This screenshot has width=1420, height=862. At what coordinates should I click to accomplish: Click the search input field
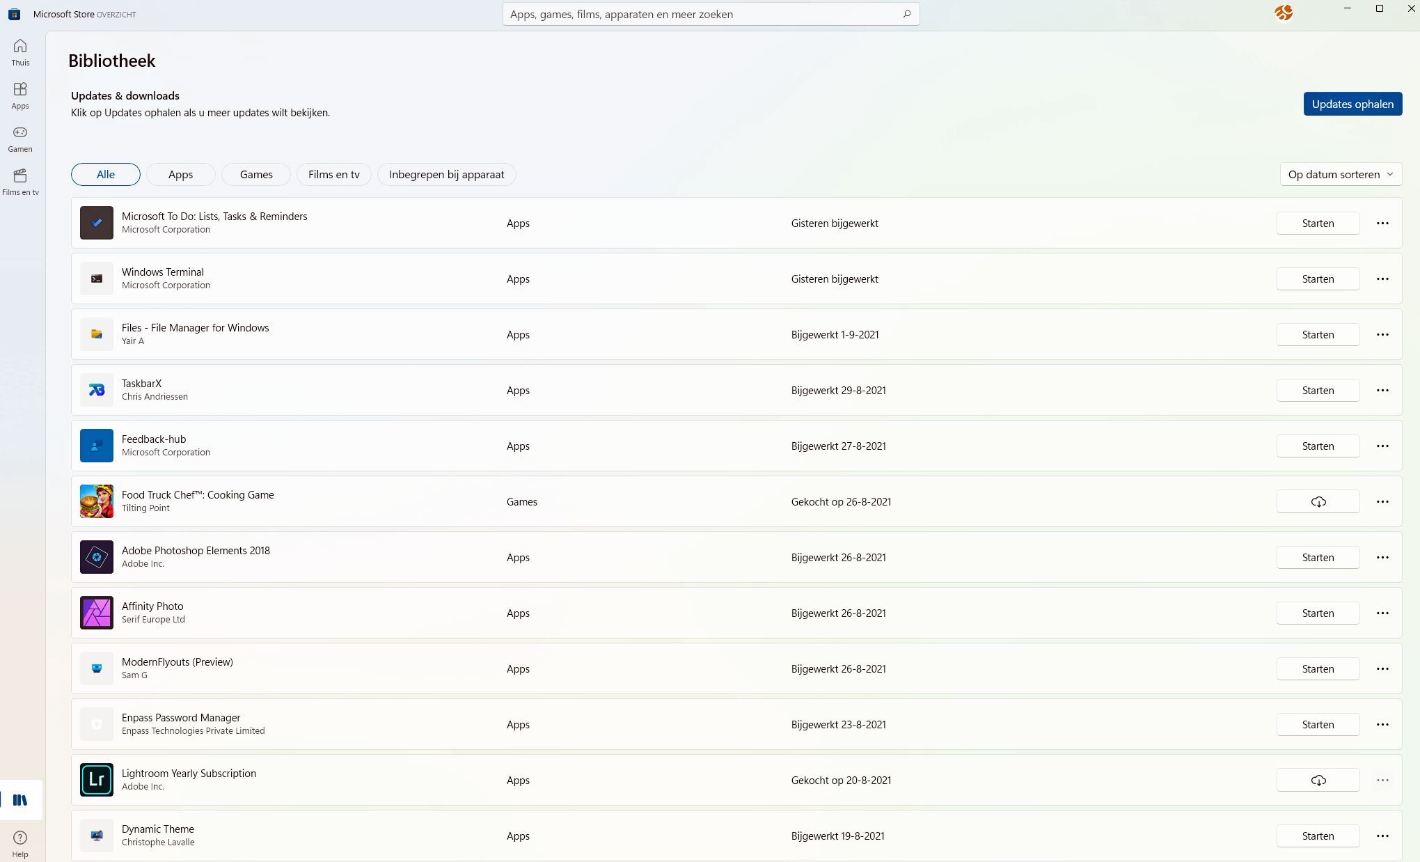coord(711,14)
